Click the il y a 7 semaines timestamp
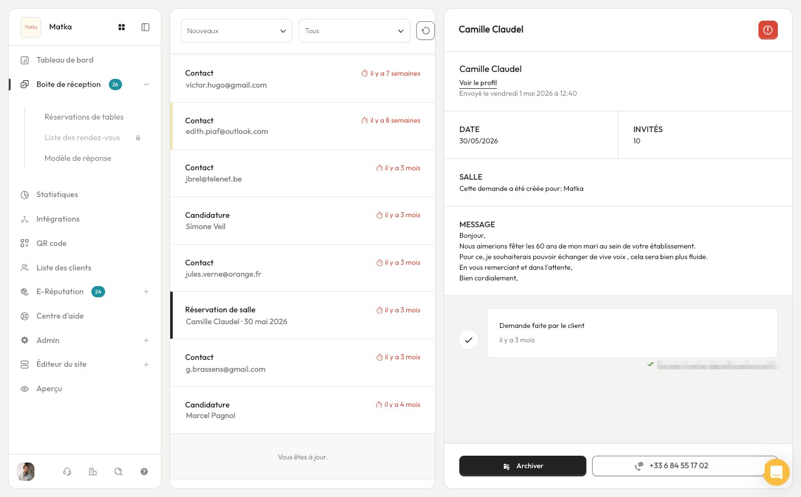The height and width of the screenshot is (497, 801). [x=391, y=73]
